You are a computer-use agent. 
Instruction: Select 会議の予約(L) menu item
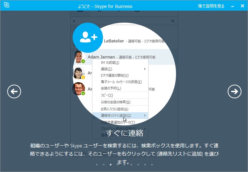[x=120, y=88]
